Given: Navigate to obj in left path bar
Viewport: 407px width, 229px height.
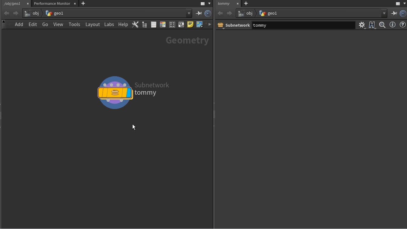Looking at the screenshot, I should pos(35,13).
